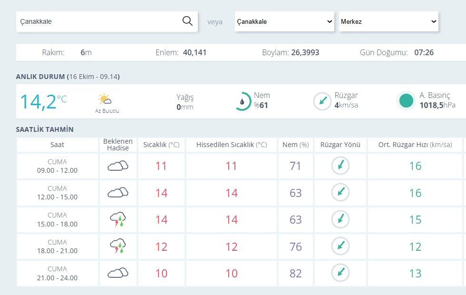The height and width of the screenshot is (295, 466).
Task: Click thunderstorm icon for 18.00 - 21.00 forecast
Action: (118, 246)
